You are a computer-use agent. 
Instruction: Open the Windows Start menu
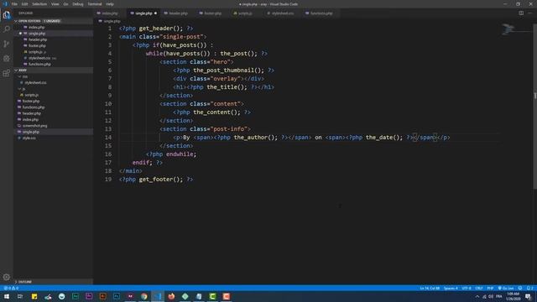tap(7, 296)
